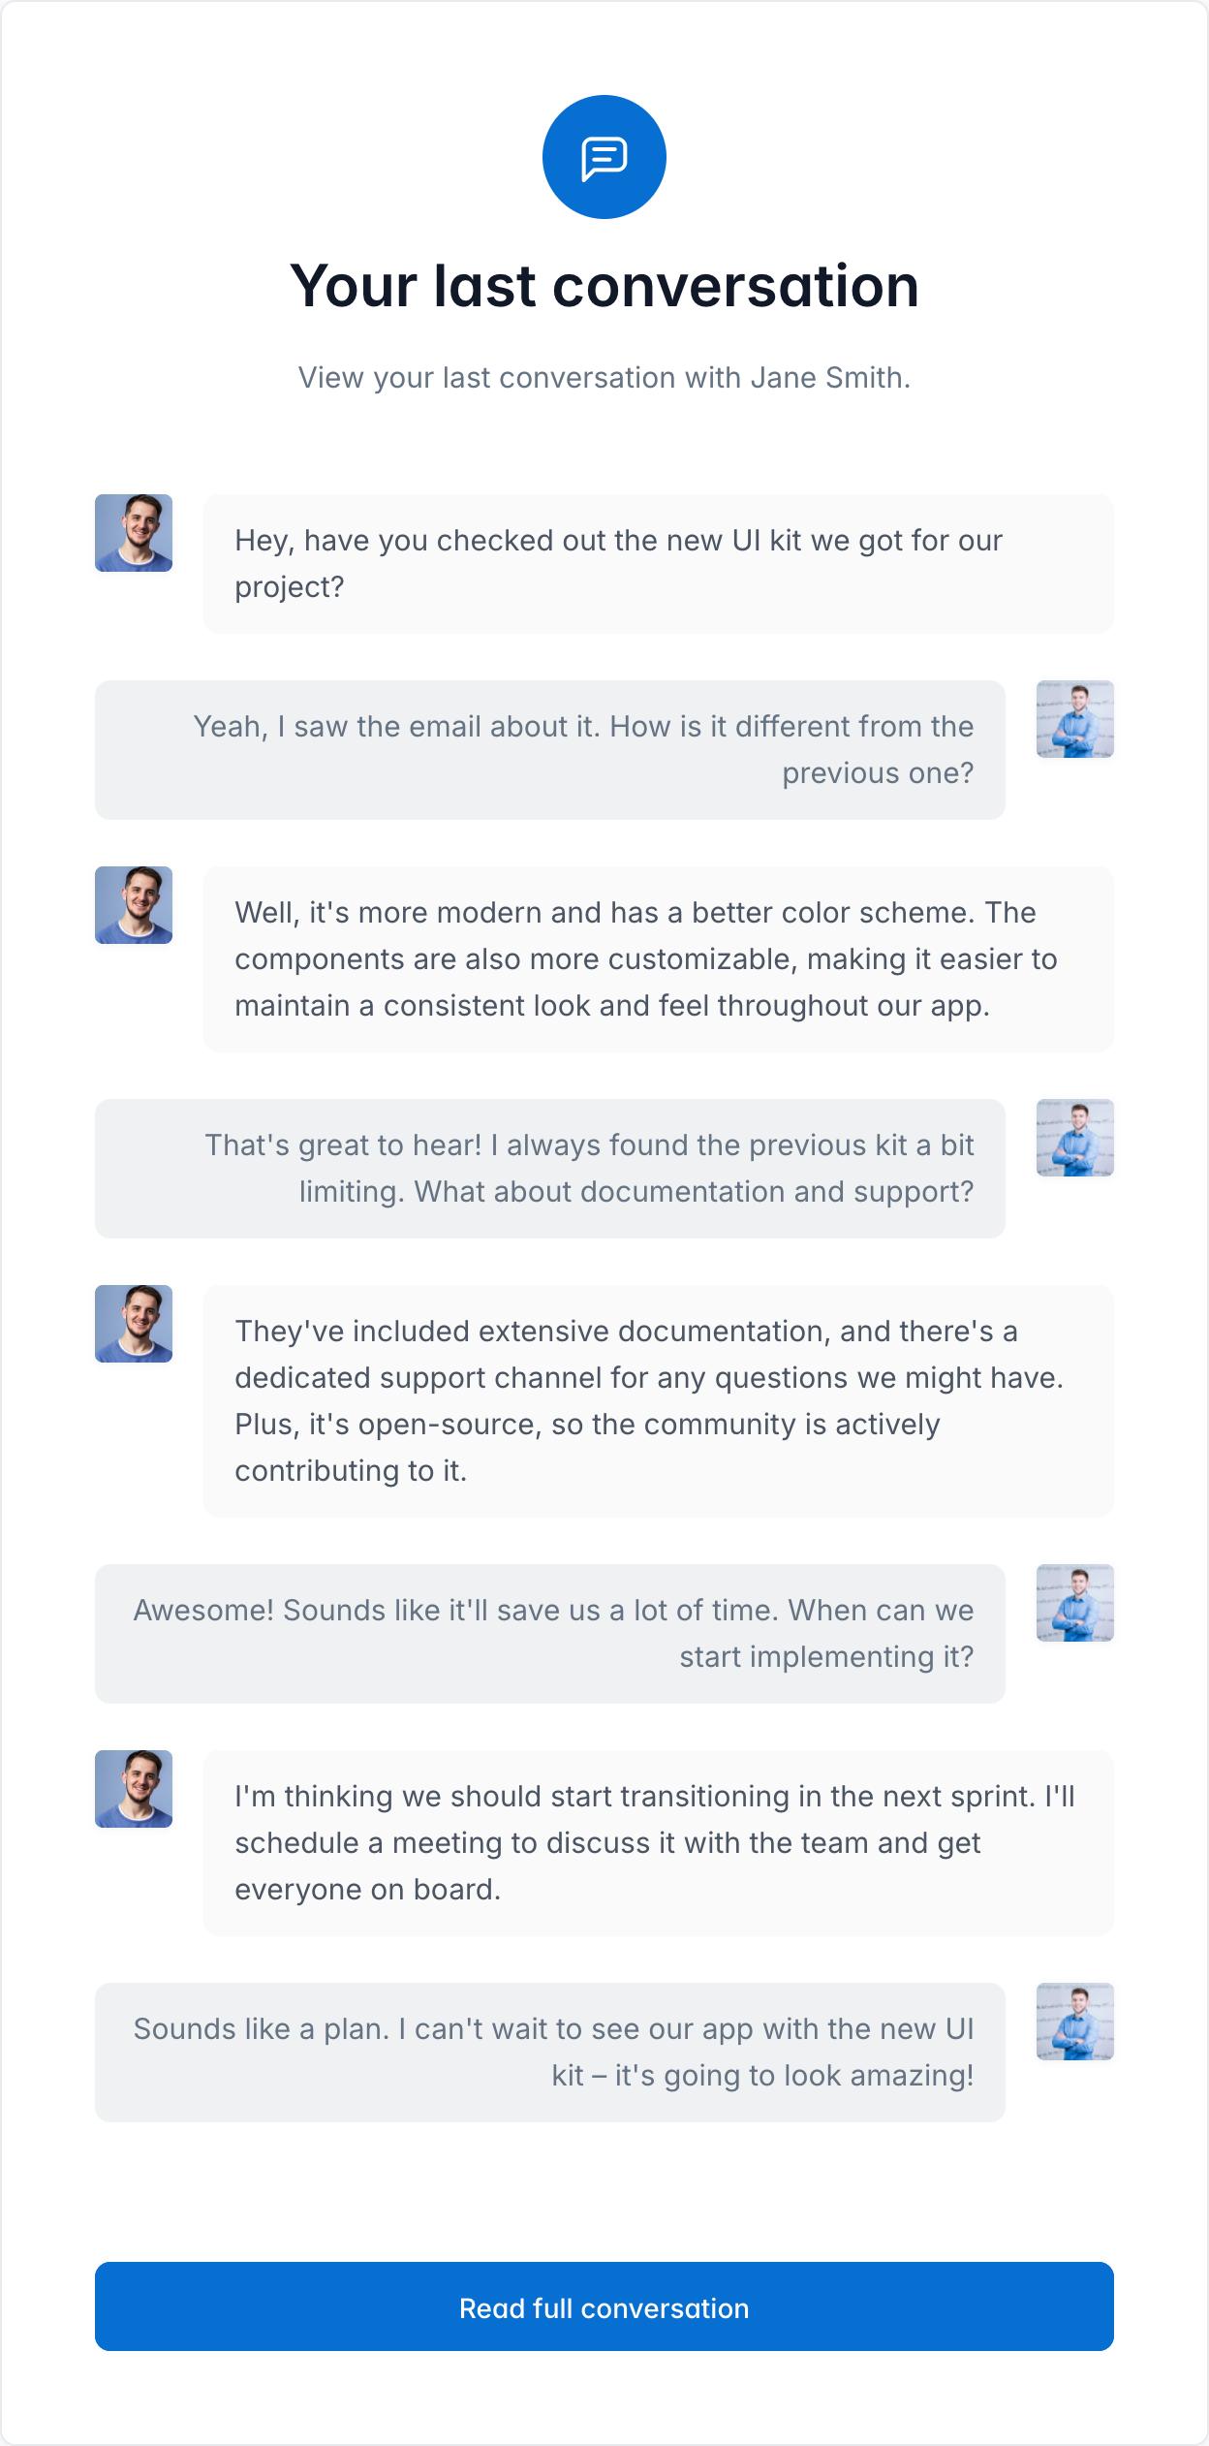Select the message about the dedicated support channel
1209x2446 pixels.
tap(658, 1401)
